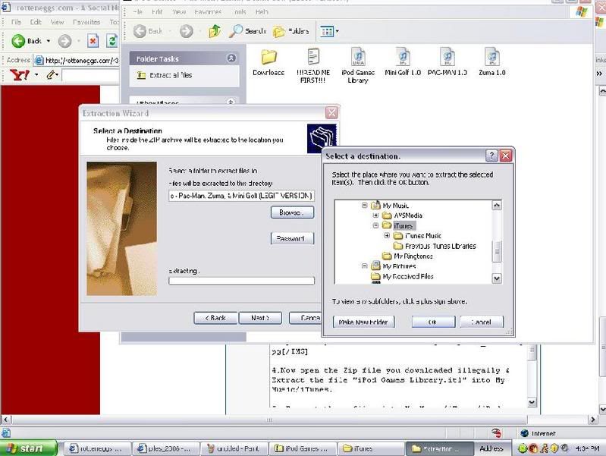Open the Yahoo toolbar logo button
This screenshot has height=456, width=606.
[19, 74]
